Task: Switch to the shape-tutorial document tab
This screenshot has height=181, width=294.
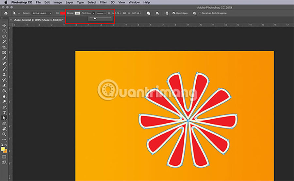Action: (37, 20)
